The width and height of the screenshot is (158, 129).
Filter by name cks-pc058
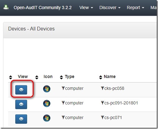(x=103, y=88)
